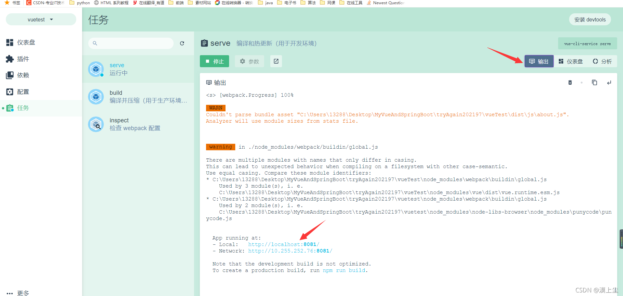Click the tasks clipboard icon
The image size is (623, 296).
coord(10,108)
